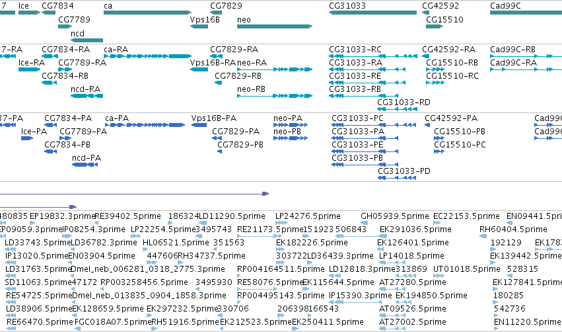Click the CG42592-PA protein arrow

coord(427,125)
